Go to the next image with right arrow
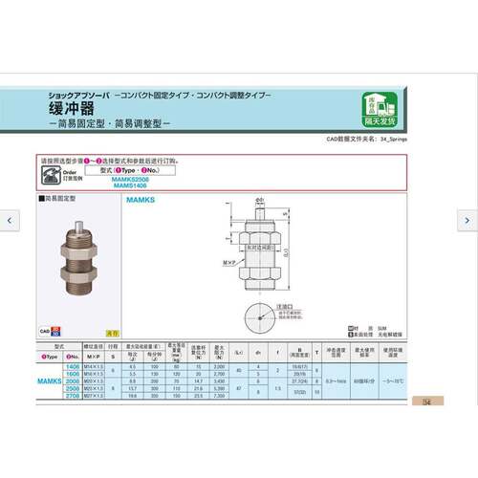The image size is (478, 478). point(467,220)
